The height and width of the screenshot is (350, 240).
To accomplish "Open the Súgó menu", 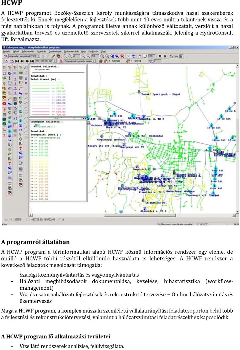I will pos(103,52).
